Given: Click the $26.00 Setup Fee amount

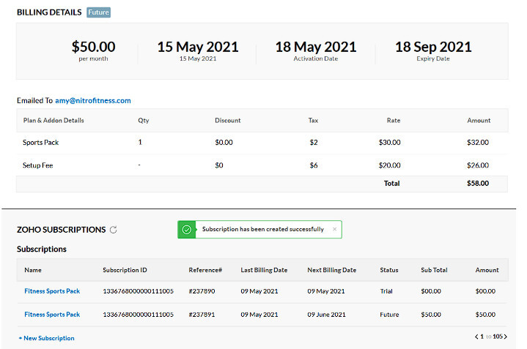Looking at the screenshot, I should point(478,165).
